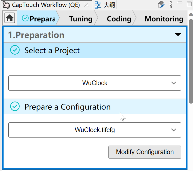This screenshot has width=193, height=171.
Task: Open the WuClock.tifcfg configuration dropdown
Action: coord(95,130)
